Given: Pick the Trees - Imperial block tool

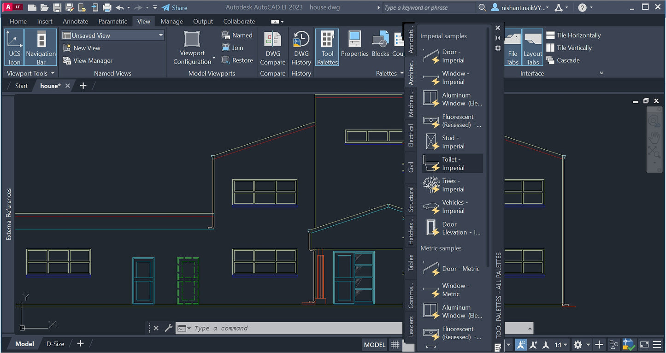Looking at the screenshot, I should coord(452,185).
